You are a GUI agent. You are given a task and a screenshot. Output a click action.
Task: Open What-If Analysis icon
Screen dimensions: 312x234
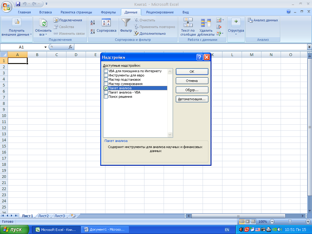[219, 34]
